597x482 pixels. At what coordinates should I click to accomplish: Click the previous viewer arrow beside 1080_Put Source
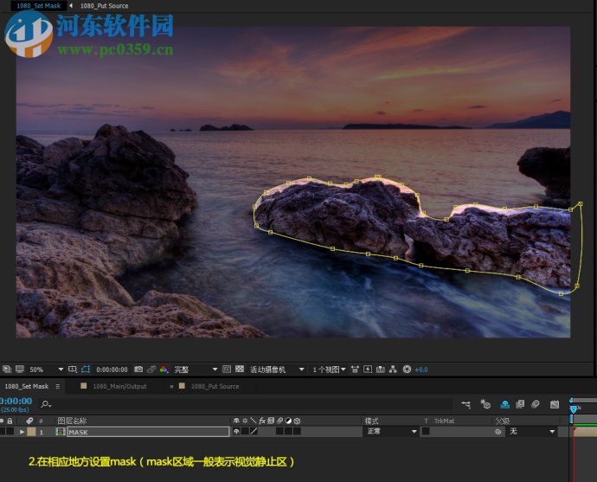[71, 6]
